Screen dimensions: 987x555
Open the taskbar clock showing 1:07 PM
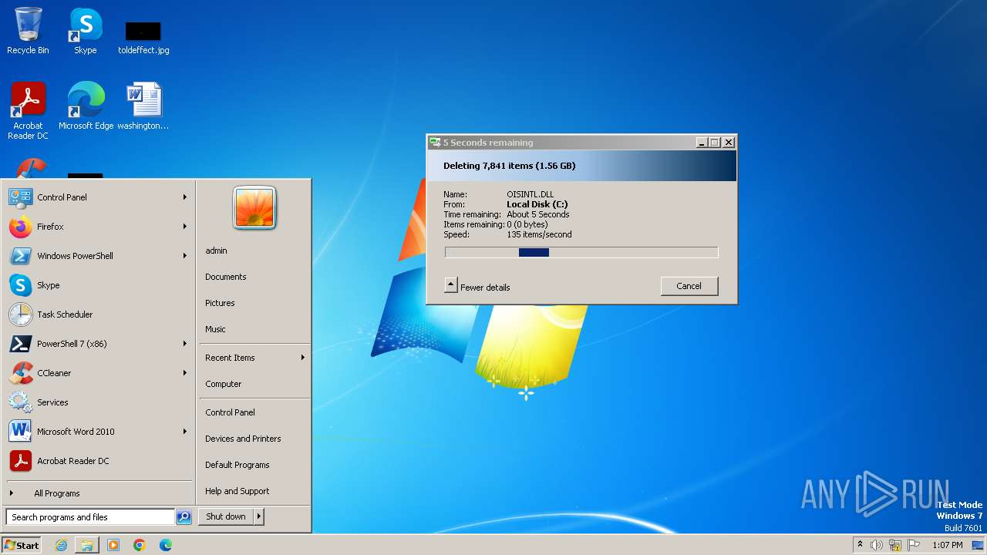(948, 545)
